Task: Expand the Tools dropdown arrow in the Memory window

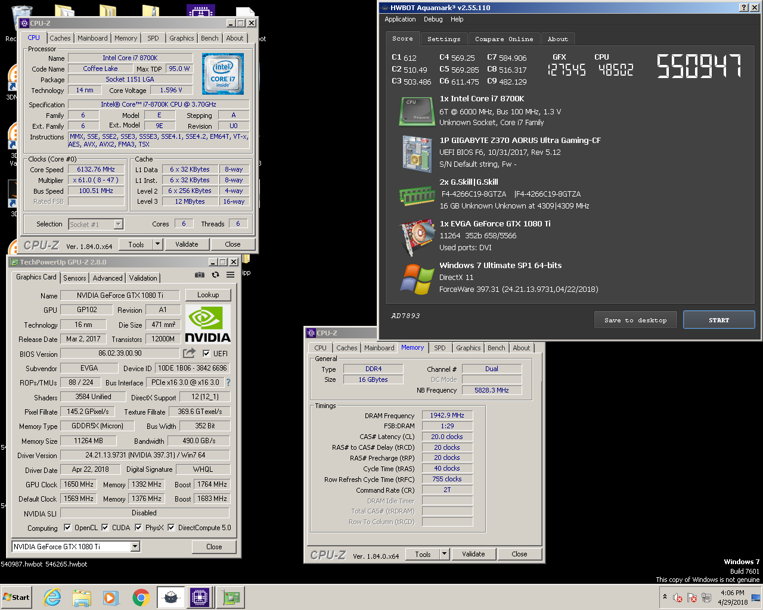Action: pos(444,554)
